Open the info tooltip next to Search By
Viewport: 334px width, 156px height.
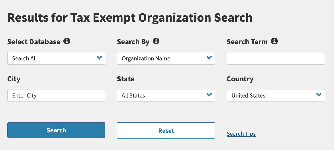(x=156, y=41)
